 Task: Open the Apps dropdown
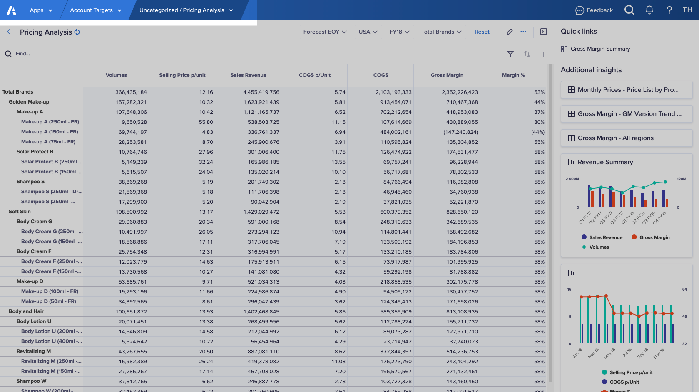pyautogui.click(x=41, y=10)
